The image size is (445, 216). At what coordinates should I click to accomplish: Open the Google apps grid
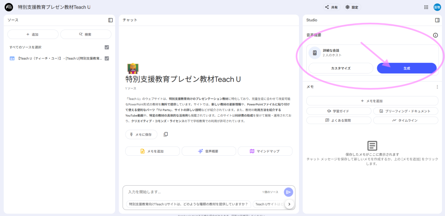pos(426,7)
